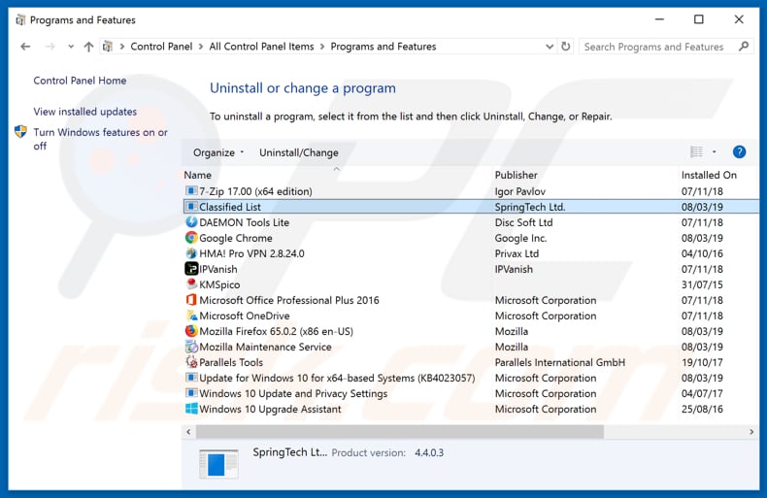Click the 7-Zip program icon
Screen dimensions: 767x498
click(191, 191)
